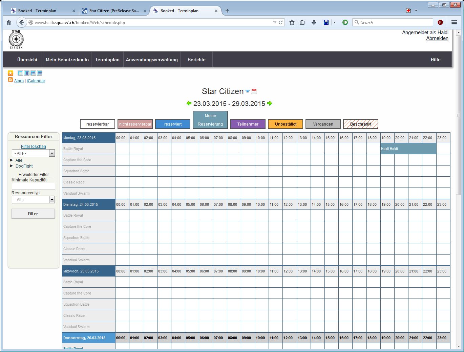Click Capture the Core under Dienstag
This screenshot has width=464, height=352.
pyautogui.click(x=77, y=226)
